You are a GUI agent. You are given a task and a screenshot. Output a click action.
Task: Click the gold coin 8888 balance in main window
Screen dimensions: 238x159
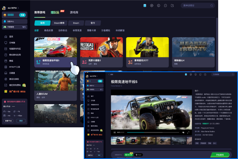pyautogui.click(x=9, y=15)
